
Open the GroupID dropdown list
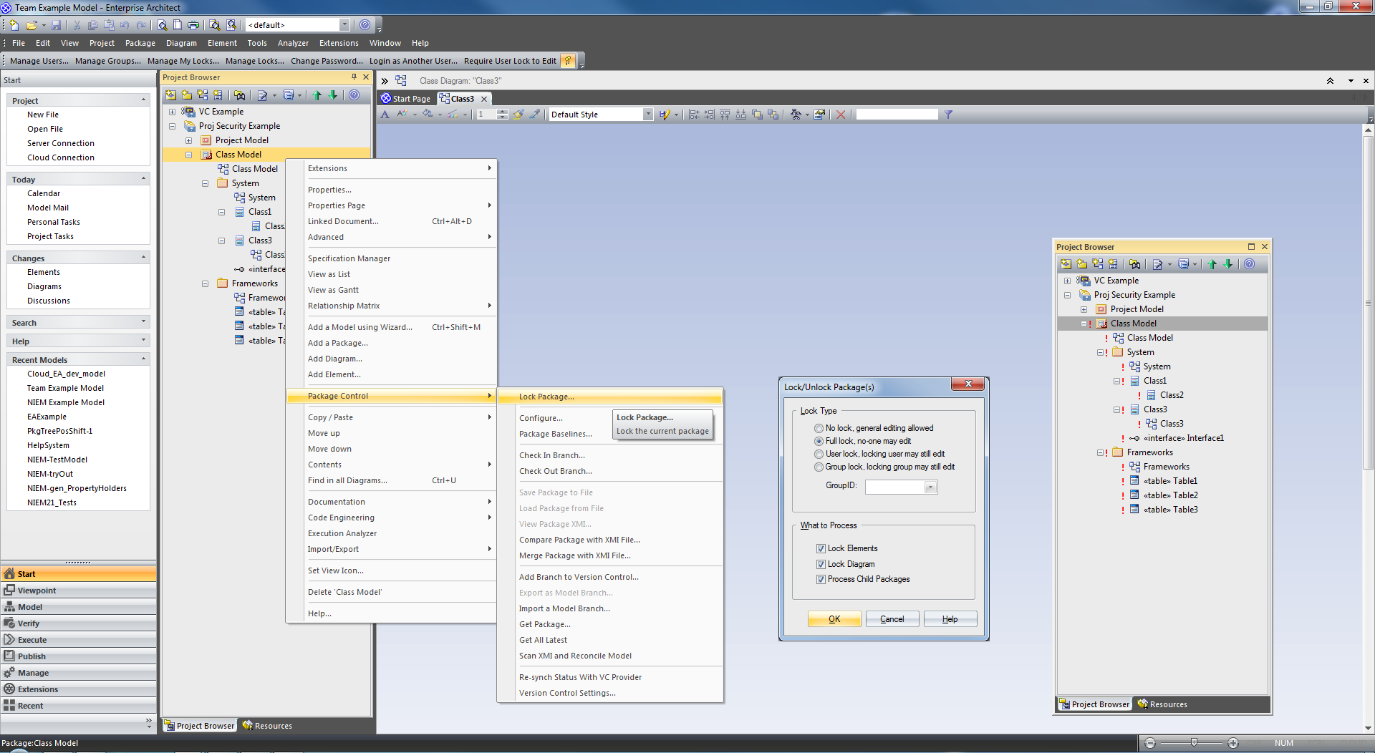point(930,487)
